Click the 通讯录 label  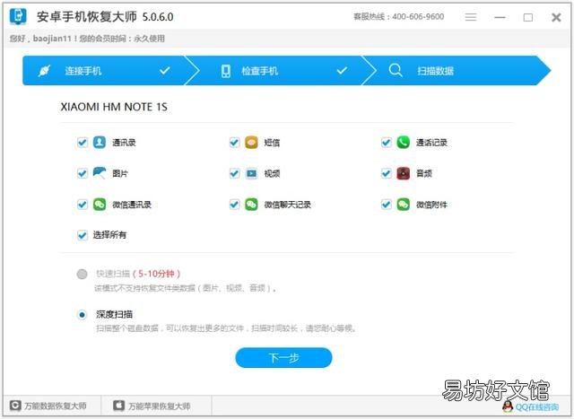tap(124, 143)
